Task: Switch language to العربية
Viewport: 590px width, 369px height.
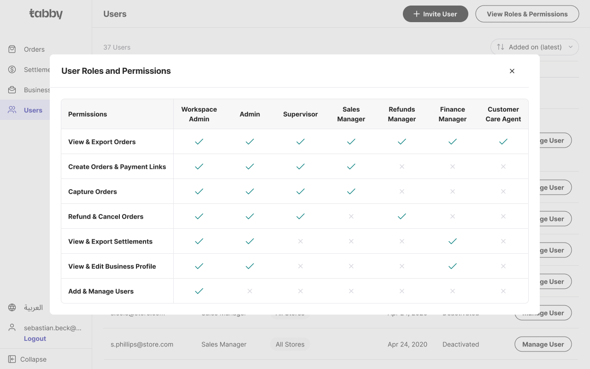Action: tap(33, 308)
